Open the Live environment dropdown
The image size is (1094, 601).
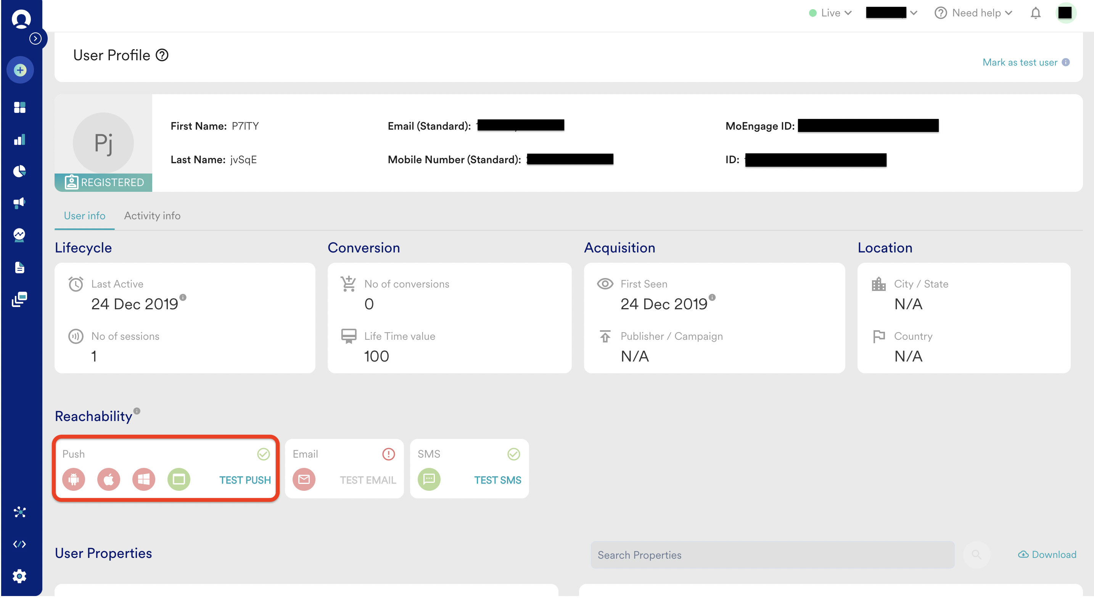click(830, 13)
